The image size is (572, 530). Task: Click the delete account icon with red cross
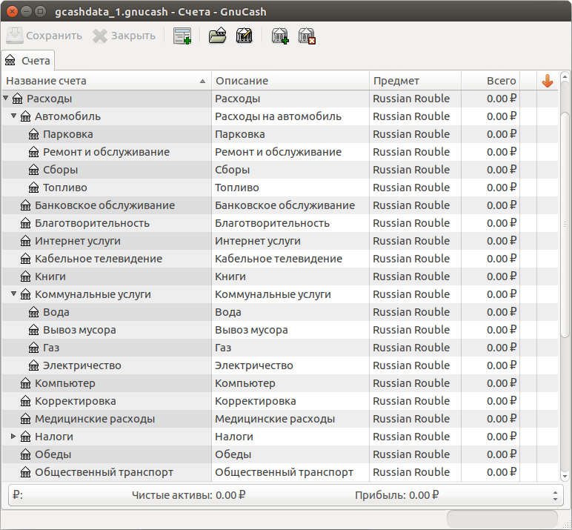pyautogui.click(x=307, y=36)
